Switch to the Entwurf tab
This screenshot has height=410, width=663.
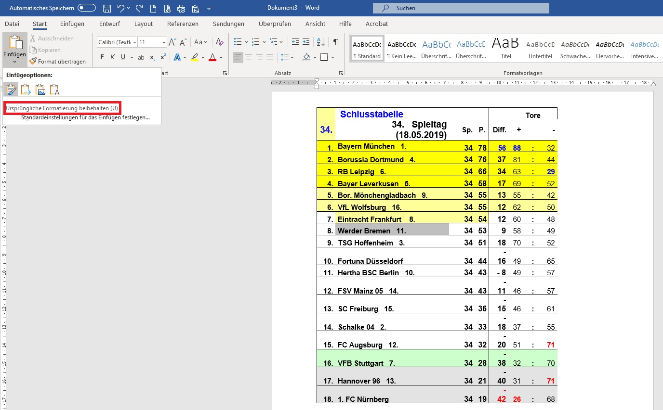point(109,24)
